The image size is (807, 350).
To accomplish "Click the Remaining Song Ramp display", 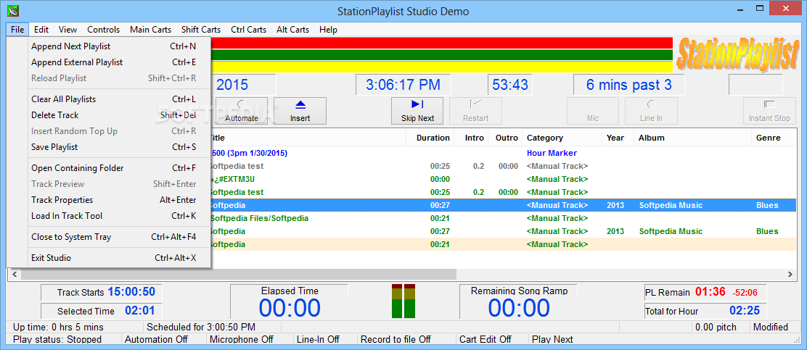I will 518,301.
